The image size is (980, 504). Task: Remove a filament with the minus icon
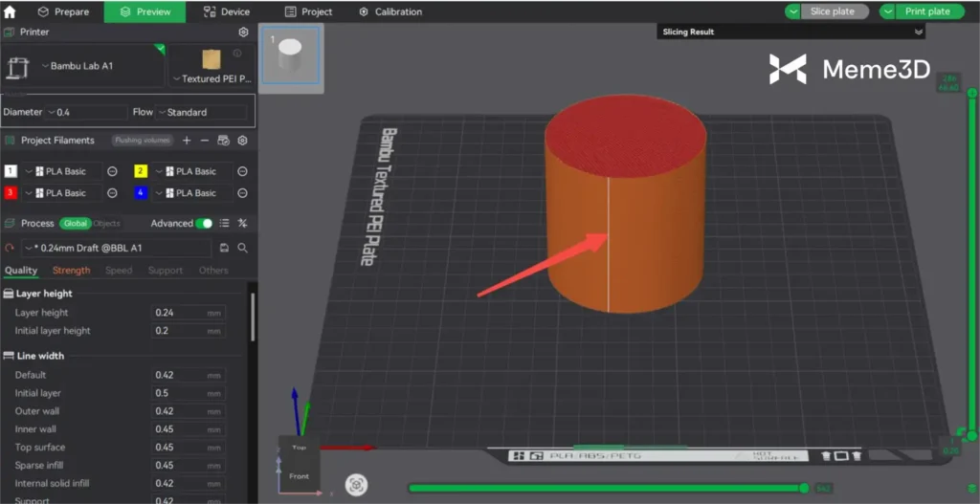(x=204, y=141)
